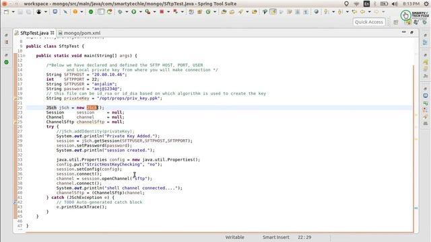Image resolution: width=431 pixels, height=242 pixels.
Task: Click the greyed-out Save icon
Action: (x=20, y=12)
